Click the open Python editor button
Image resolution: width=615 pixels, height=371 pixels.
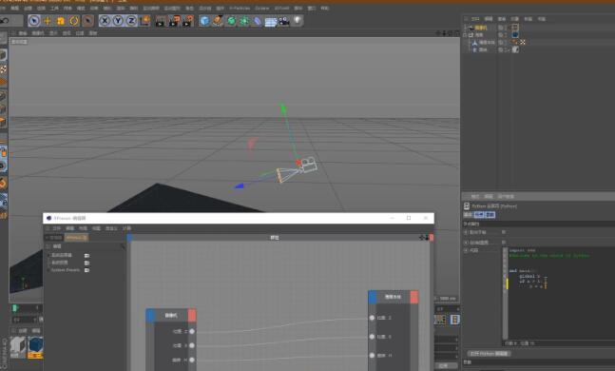pyautogui.click(x=490, y=354)
